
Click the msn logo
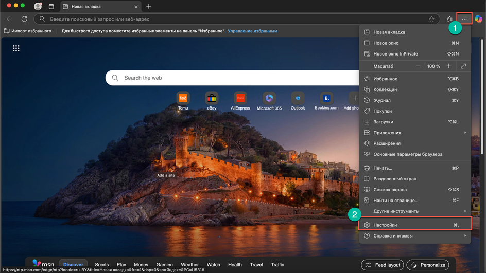[x=43, y=264]
